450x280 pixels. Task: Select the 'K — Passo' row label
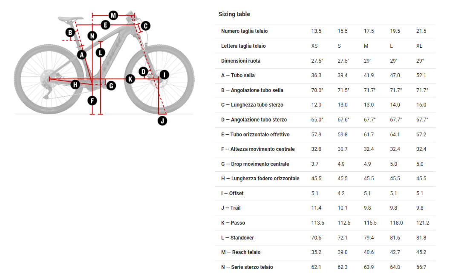[x=233, y=222]
